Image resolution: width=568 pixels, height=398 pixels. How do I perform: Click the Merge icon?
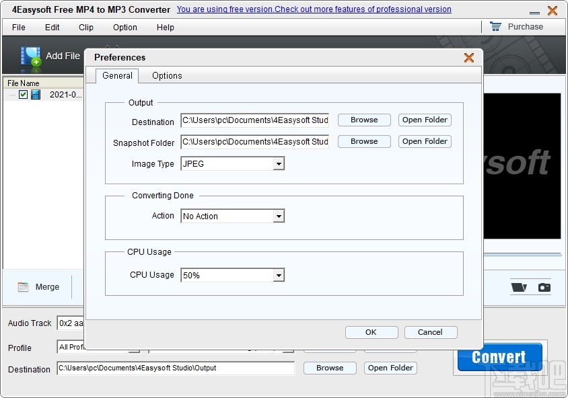pos(22,286)
